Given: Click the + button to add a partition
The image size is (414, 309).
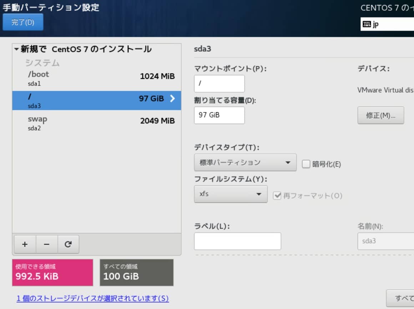Looking at the screenshot, I should [24, 244].
